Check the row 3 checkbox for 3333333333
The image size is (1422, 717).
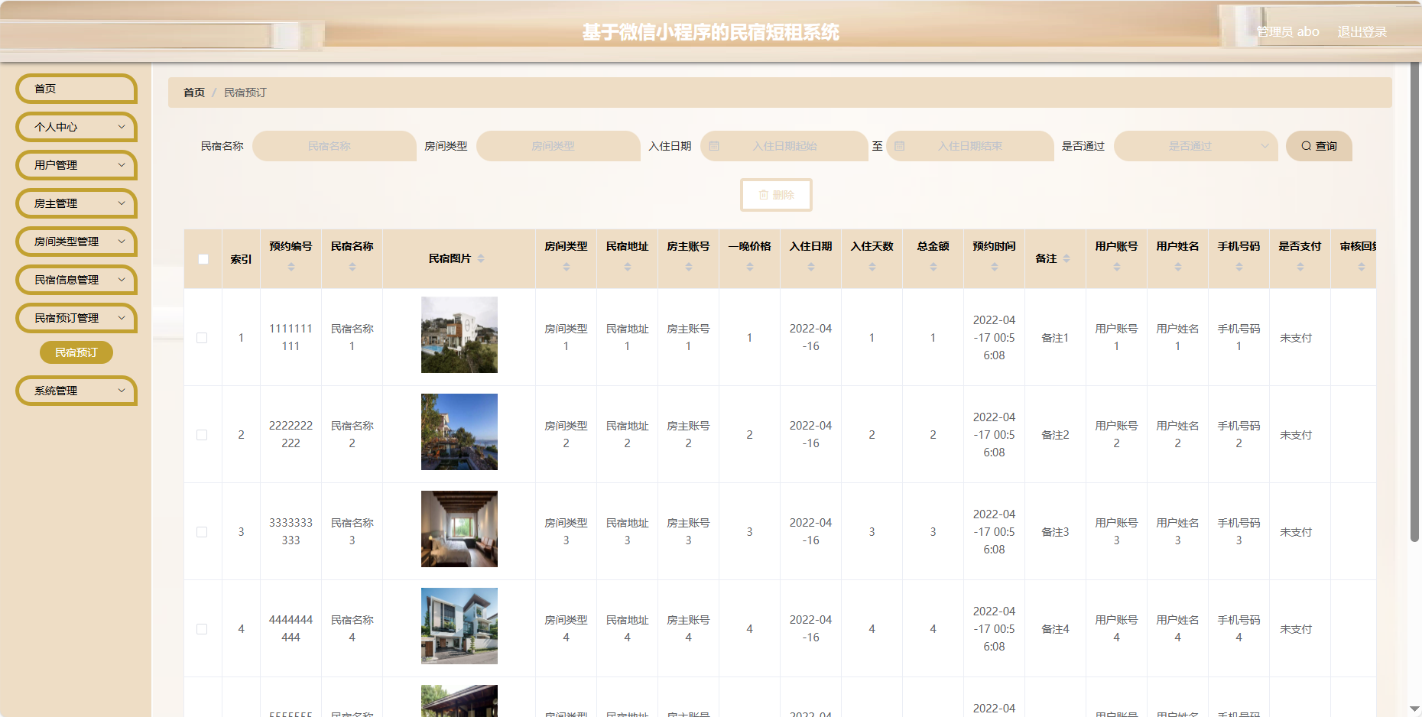point(202,532)
